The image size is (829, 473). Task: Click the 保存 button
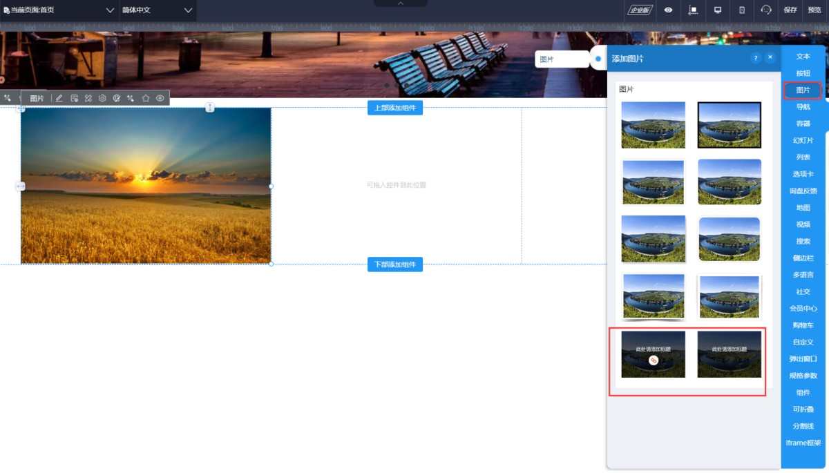pyautogui.click(x=790, y=10)
